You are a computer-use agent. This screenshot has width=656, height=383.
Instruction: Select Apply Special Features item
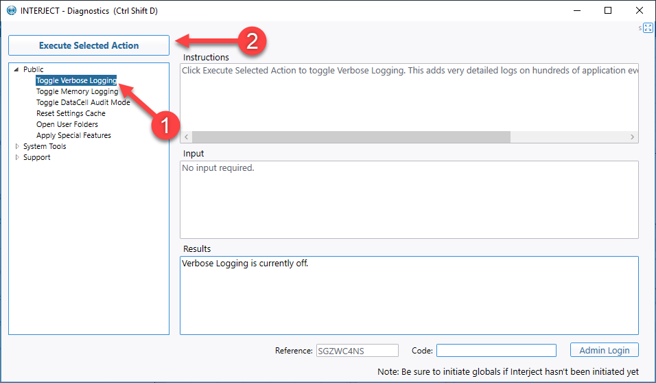point(73,135)
